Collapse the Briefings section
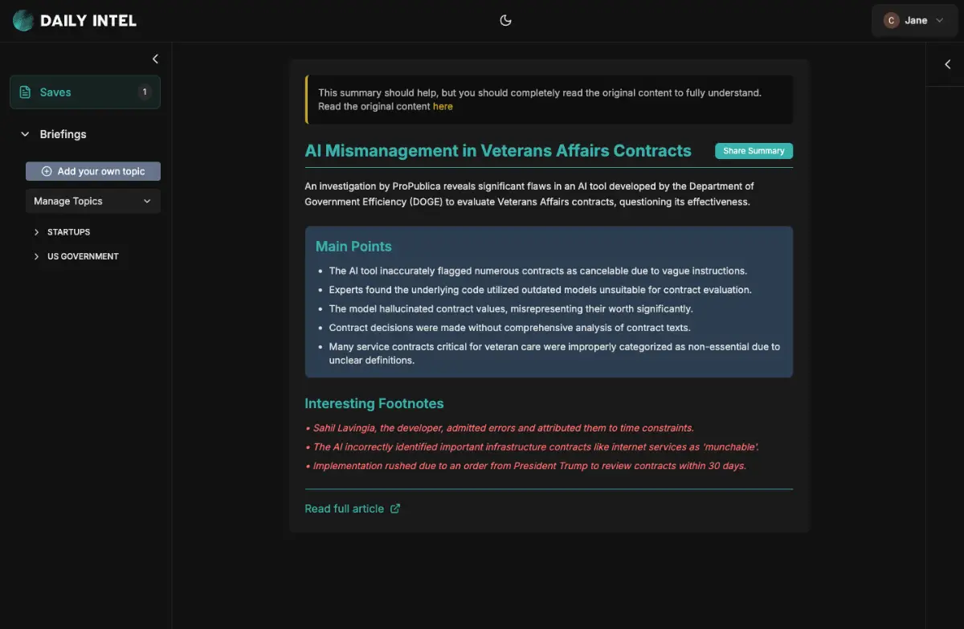Image resolution: width=964 pixels, height=629 pixels. coord(26,134)
